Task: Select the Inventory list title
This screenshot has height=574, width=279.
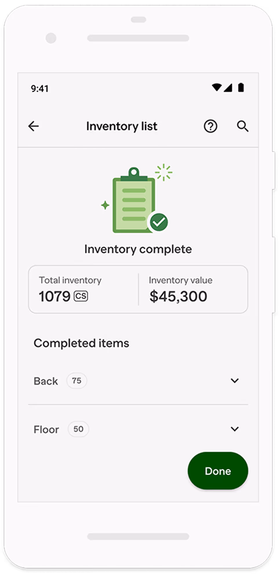Action: (x=122, y=126)
